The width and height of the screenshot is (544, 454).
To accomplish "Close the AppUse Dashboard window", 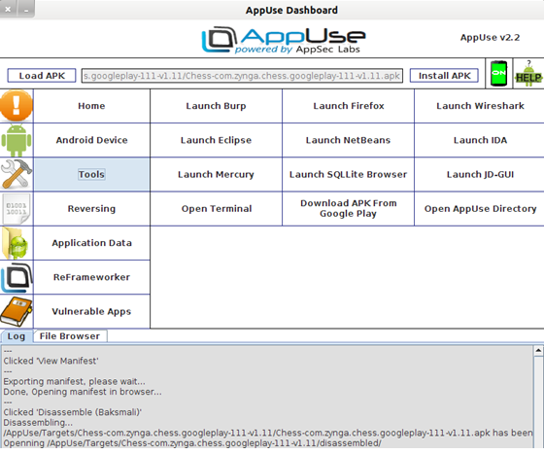I will (8, 9).
